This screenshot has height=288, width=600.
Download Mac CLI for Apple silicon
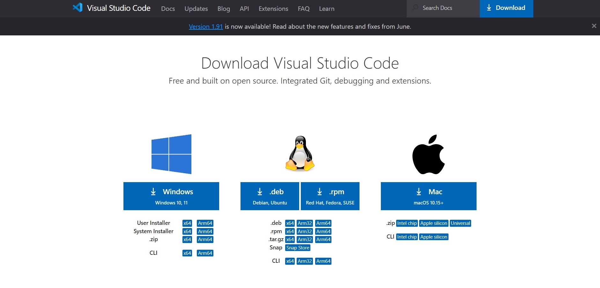coord(434,237)
